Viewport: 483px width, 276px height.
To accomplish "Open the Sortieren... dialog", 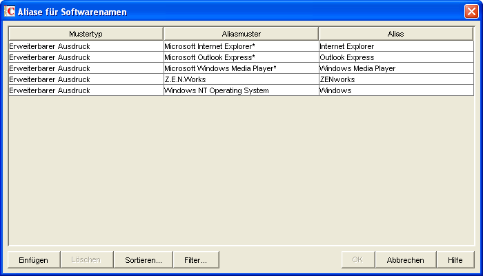I will (x=144, y=259).
